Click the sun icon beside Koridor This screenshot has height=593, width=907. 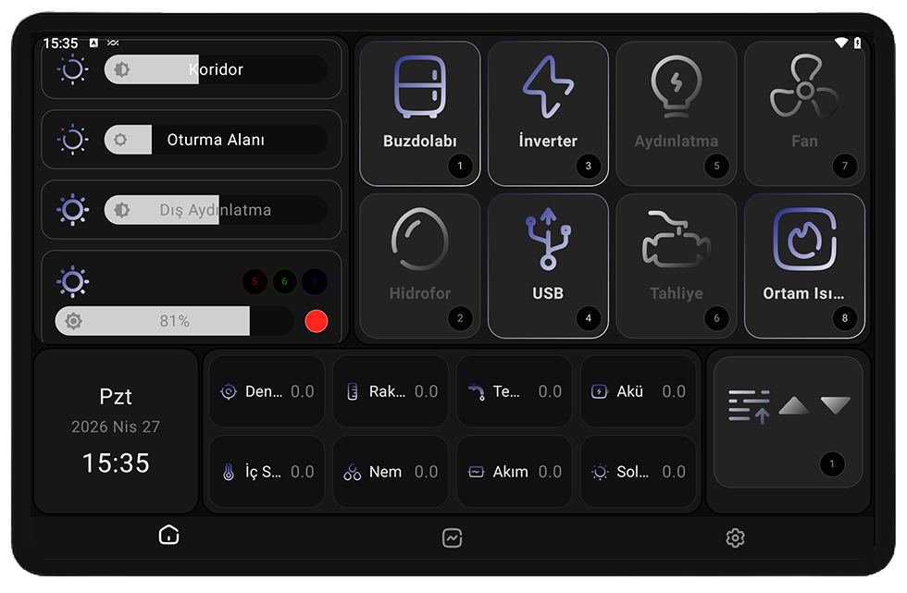click(73, 69)
